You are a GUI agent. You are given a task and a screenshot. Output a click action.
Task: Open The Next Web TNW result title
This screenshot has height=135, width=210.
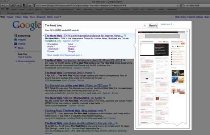84,35
